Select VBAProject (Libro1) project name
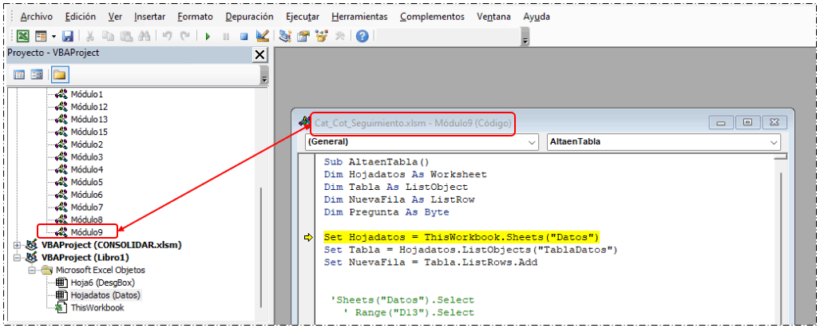The image size is (820, 328). click(x=85, y=258)
